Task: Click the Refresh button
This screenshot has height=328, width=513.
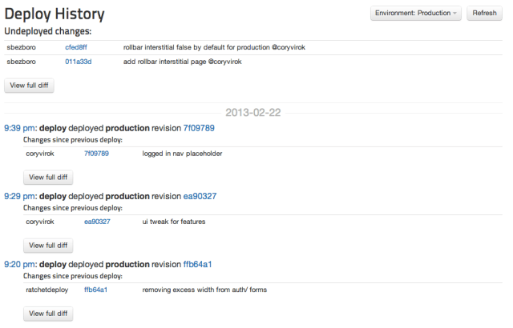Action: pos(484,14)
